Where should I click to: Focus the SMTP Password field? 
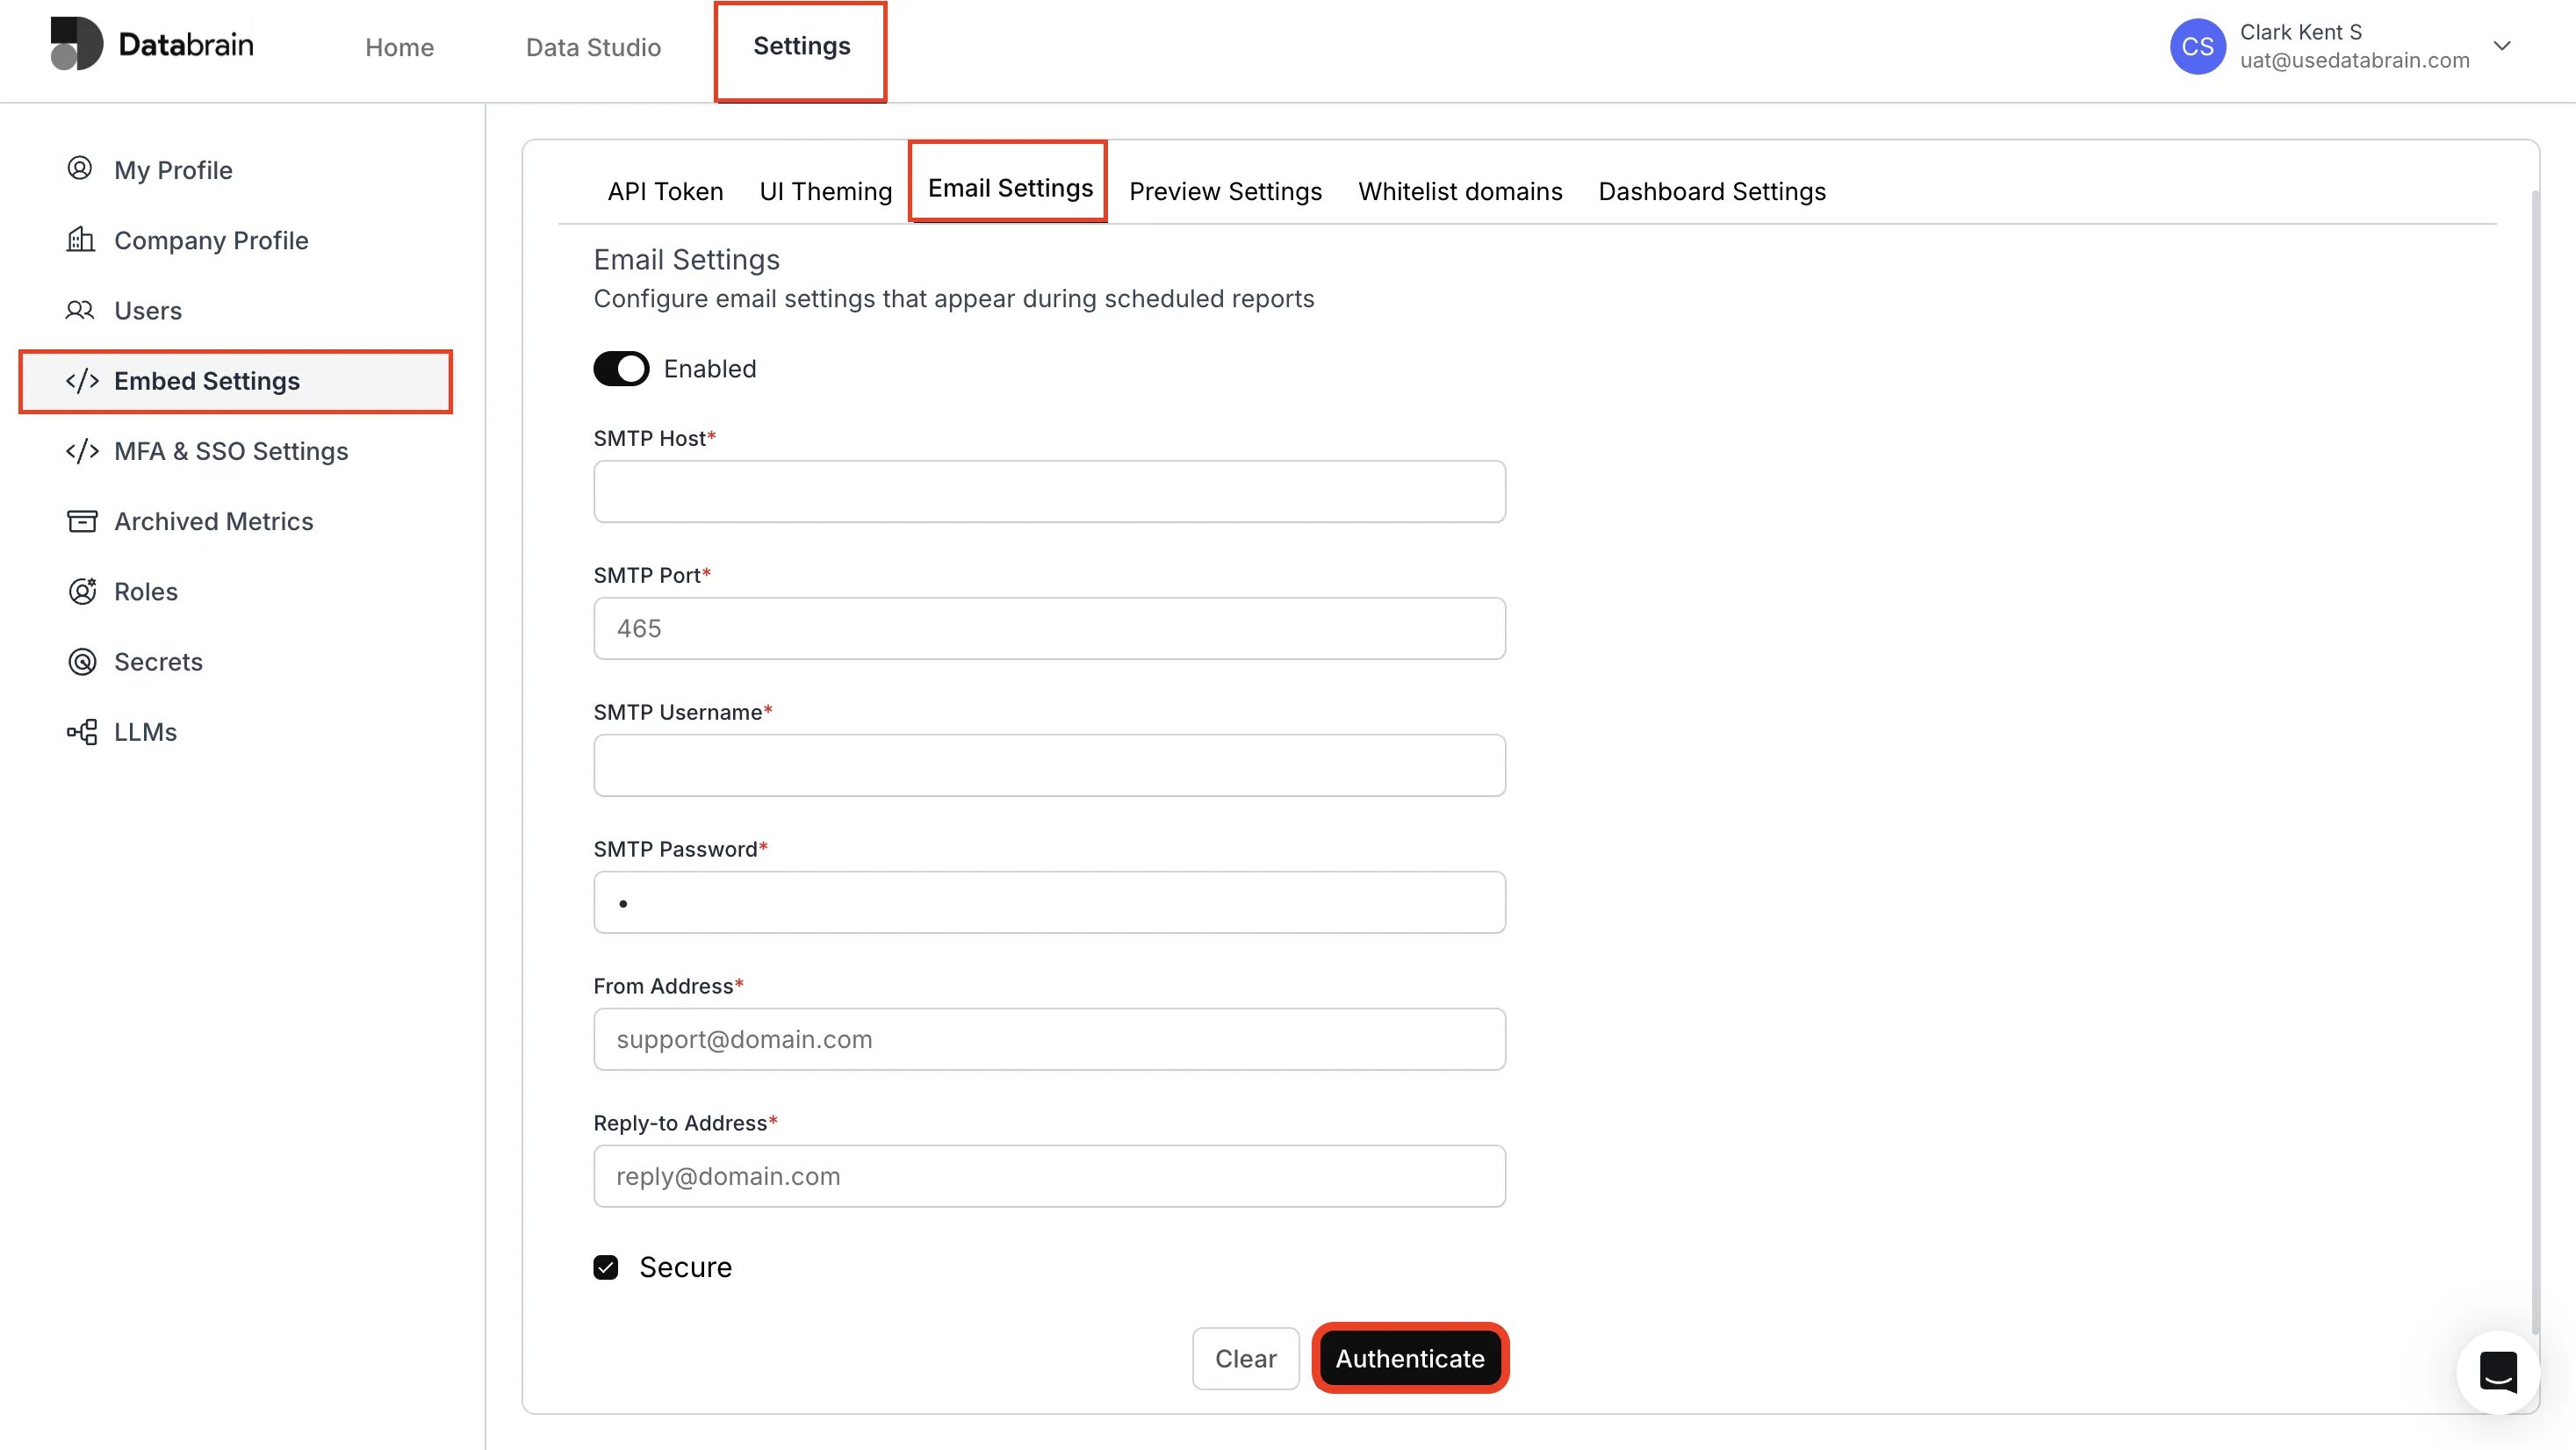(x=1049, y=902)
